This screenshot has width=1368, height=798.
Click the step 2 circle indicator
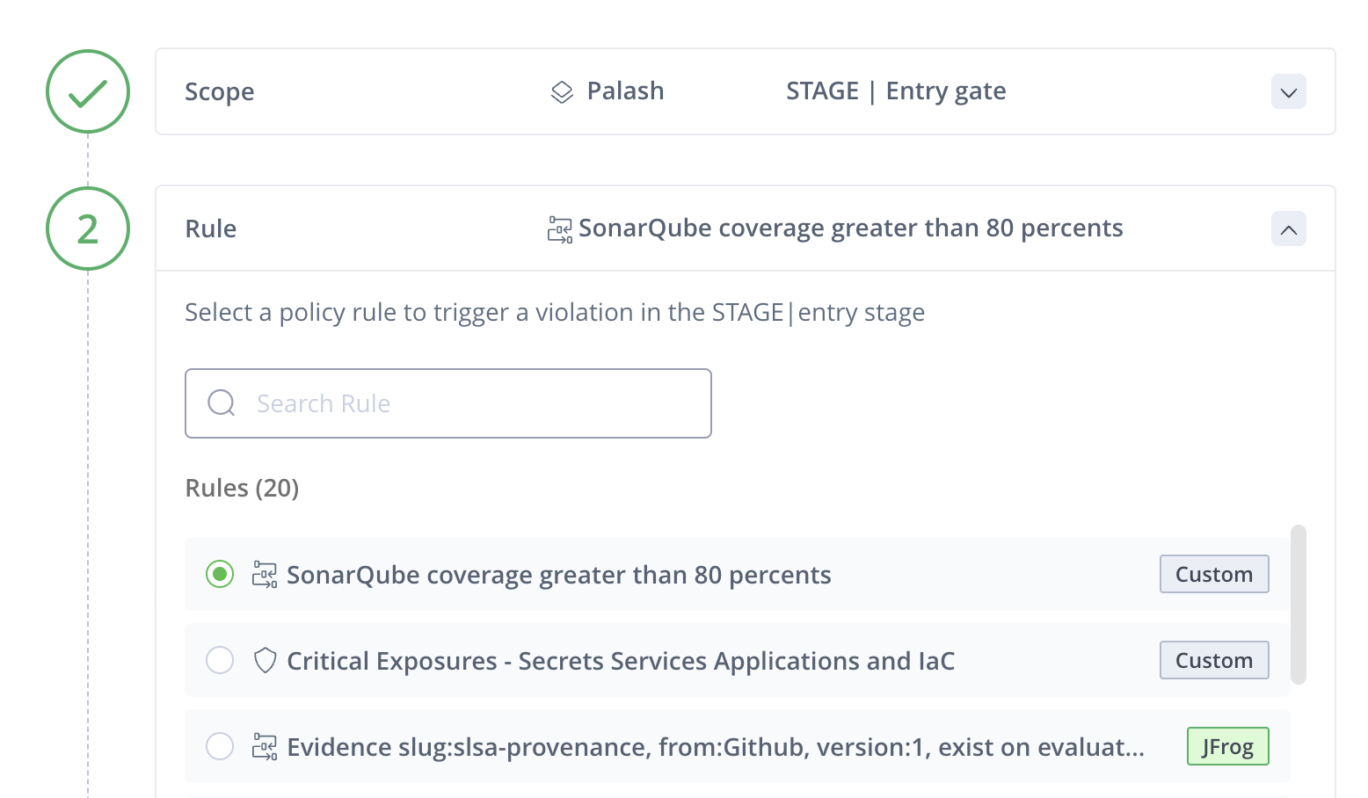[x=88, y=229]
